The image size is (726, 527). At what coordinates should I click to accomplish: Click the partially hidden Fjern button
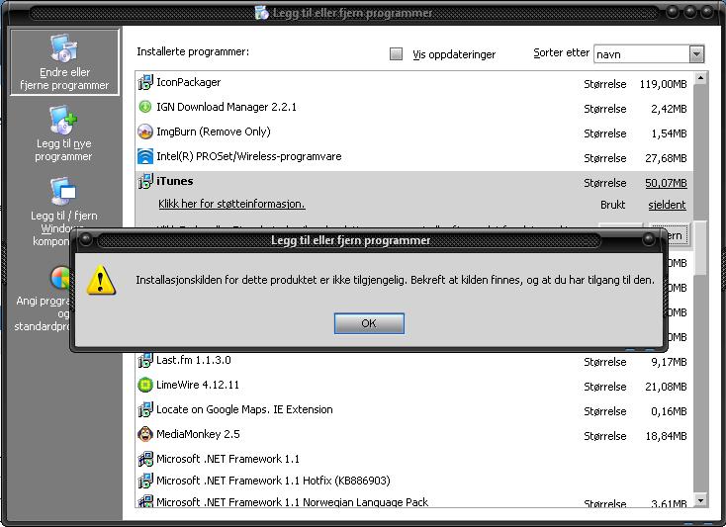coord(678,235)
